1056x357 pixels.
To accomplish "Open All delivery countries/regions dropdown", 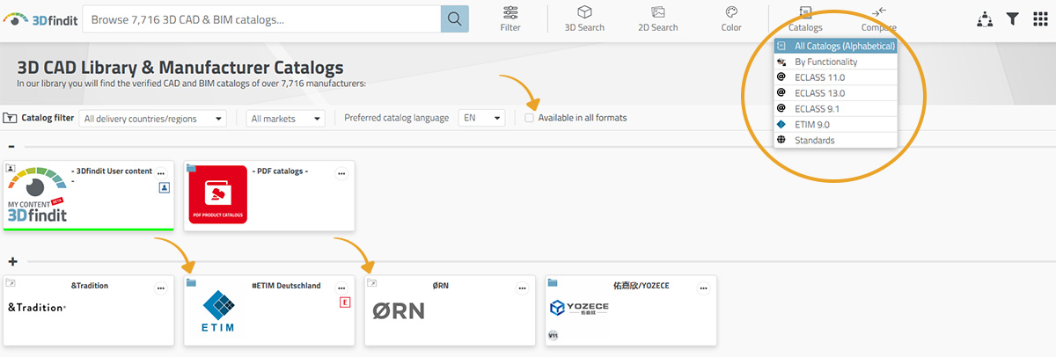I will [152, 118].
